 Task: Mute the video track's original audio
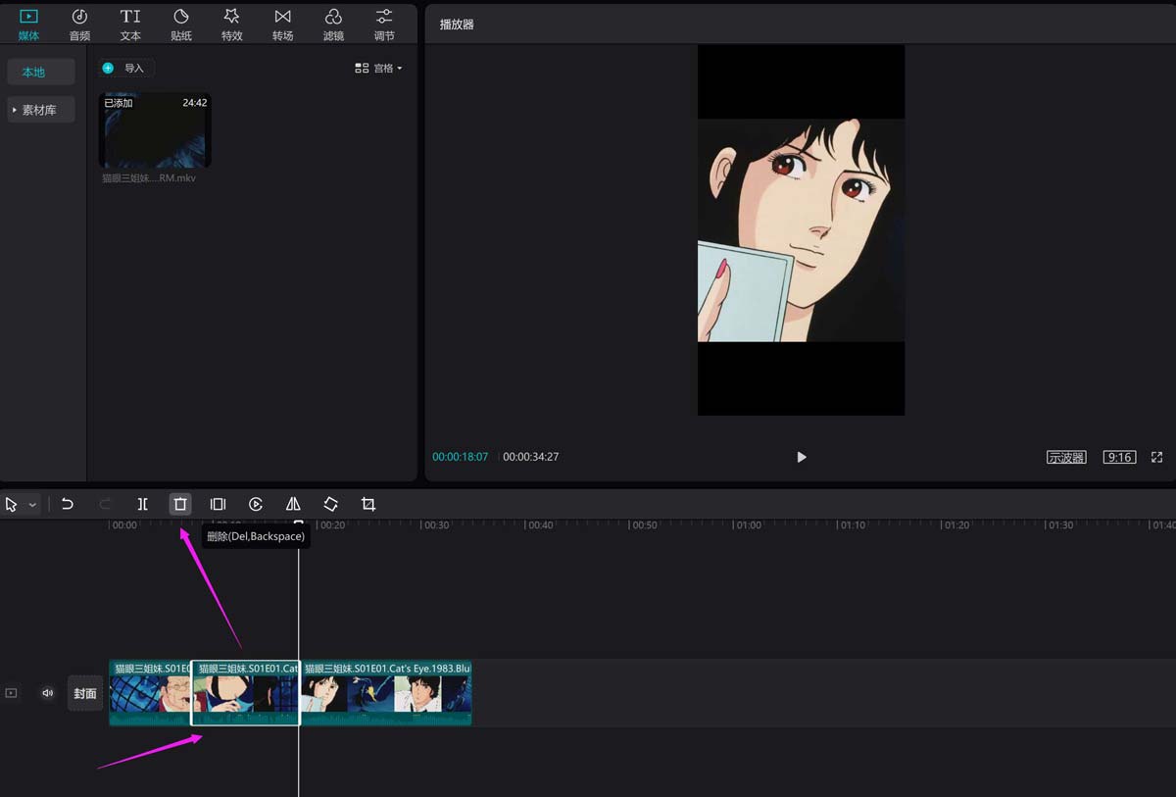click(x=47, y=693)
